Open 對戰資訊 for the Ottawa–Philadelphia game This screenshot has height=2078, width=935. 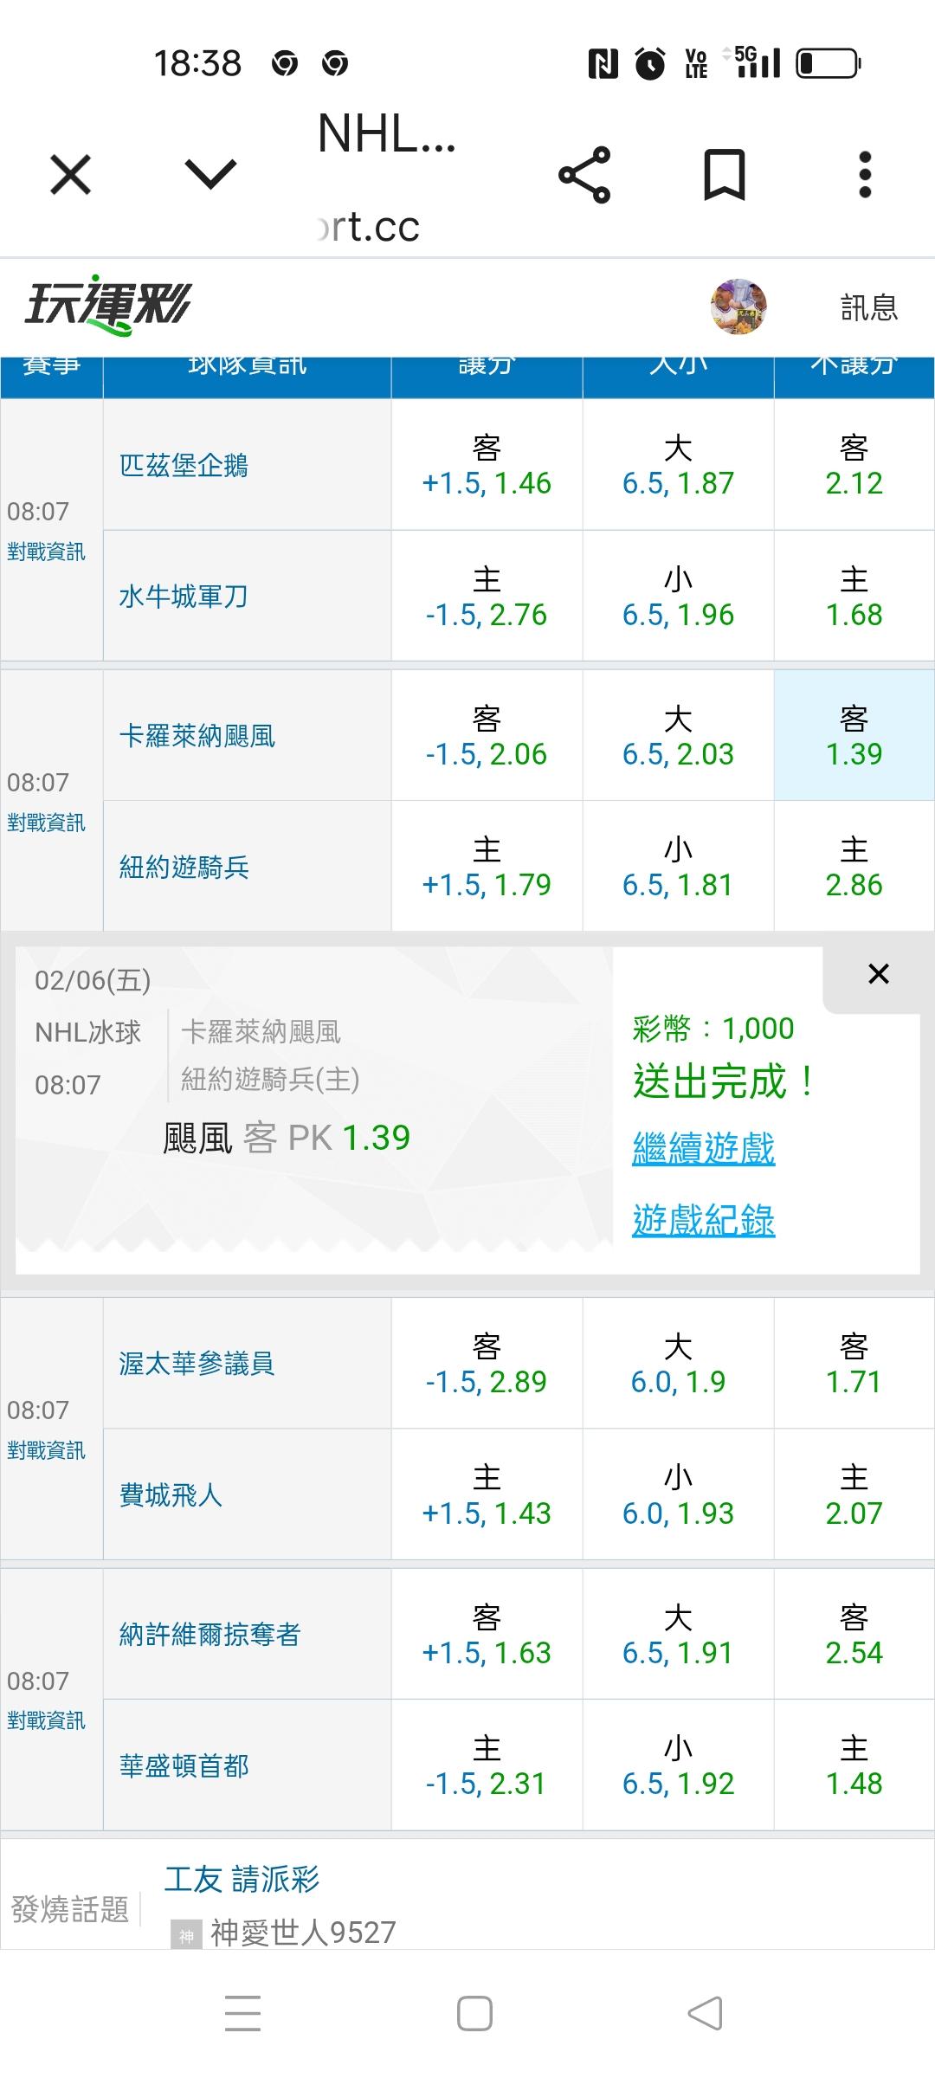pyautogui.click(x=47, y=1450)
